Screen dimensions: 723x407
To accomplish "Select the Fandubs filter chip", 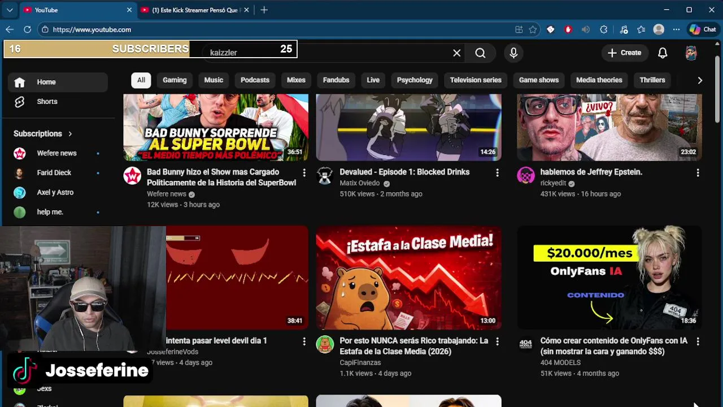I will [x=336, y=80].
